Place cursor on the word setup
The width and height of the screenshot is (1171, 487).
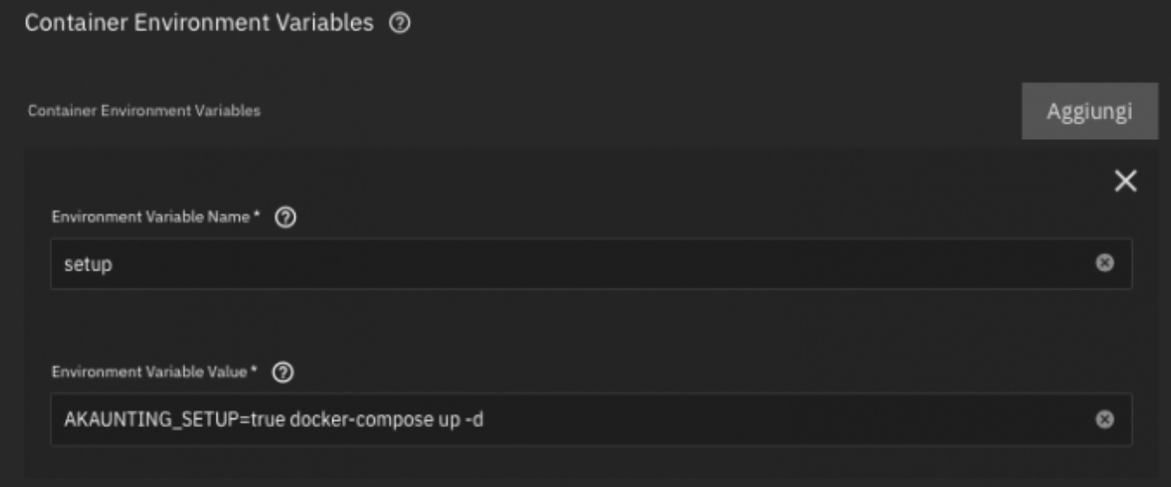point(88,264)
